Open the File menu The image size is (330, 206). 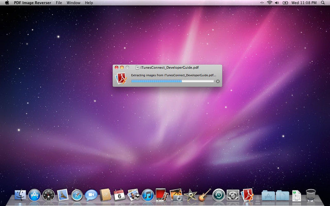tap(59, 3)
